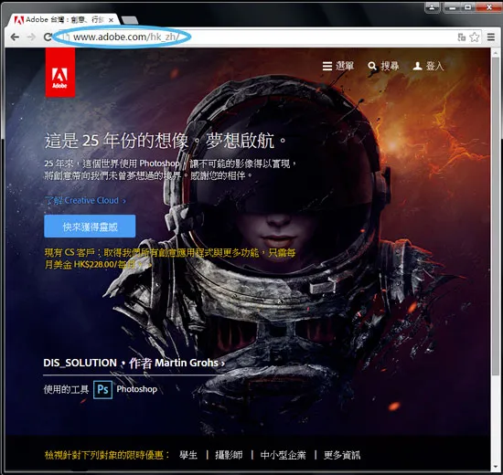The width and height of the screenshot is (503, 475).
Task: Click the address bar showing www.adobe.com/hk_zh/
Action: [257, 37]
